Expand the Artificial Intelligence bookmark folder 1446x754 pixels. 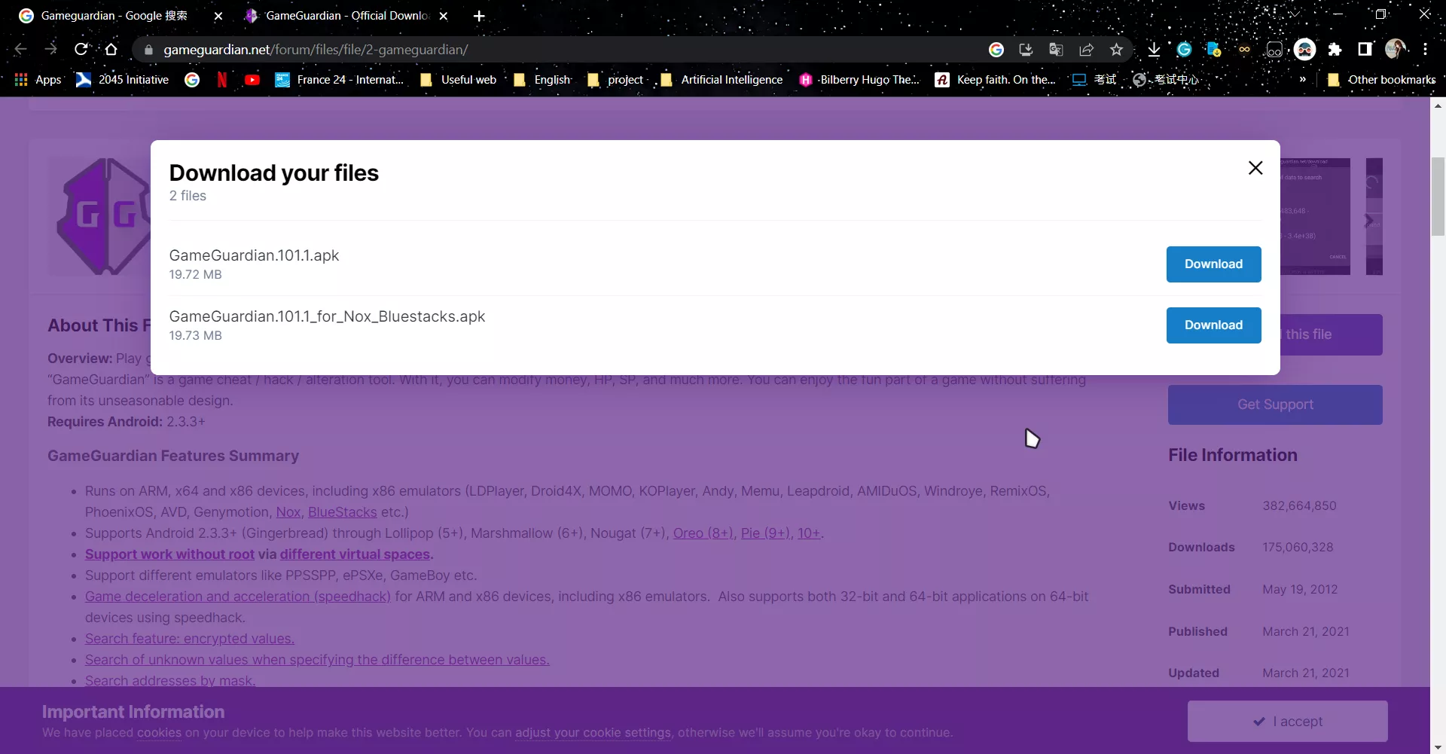click(721, 80)
